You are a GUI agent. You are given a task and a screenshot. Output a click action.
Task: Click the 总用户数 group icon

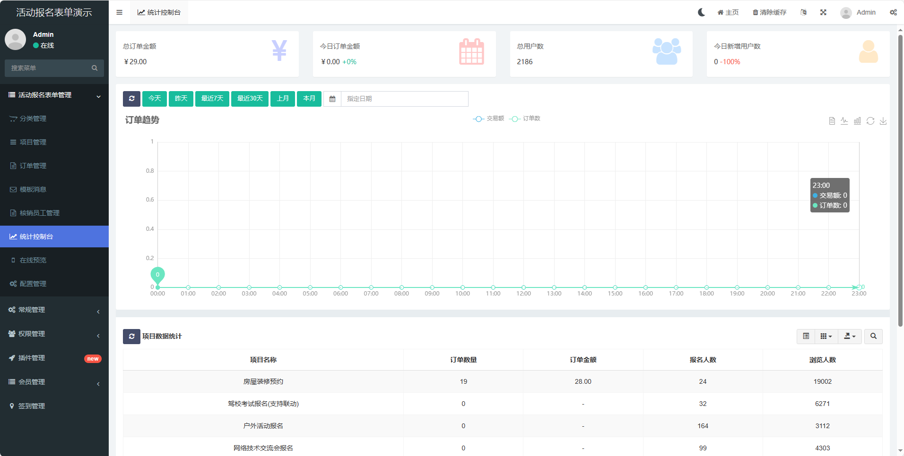coord(667,51)
